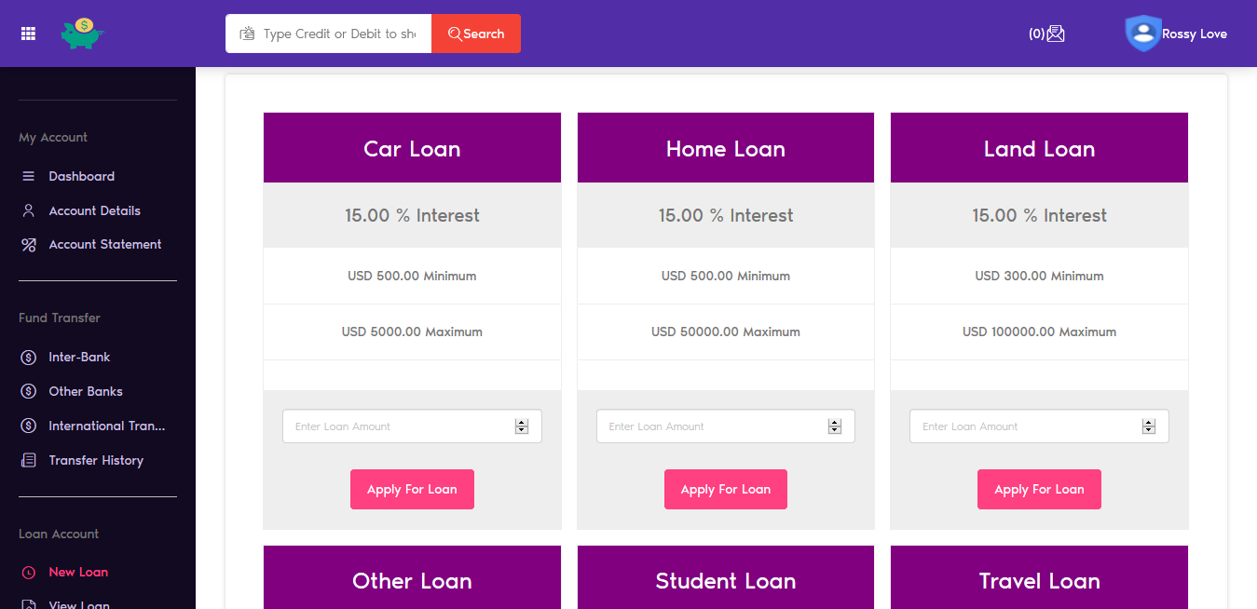
Task: Focus the Credit or Debit search field
Action: pos(339,34)
